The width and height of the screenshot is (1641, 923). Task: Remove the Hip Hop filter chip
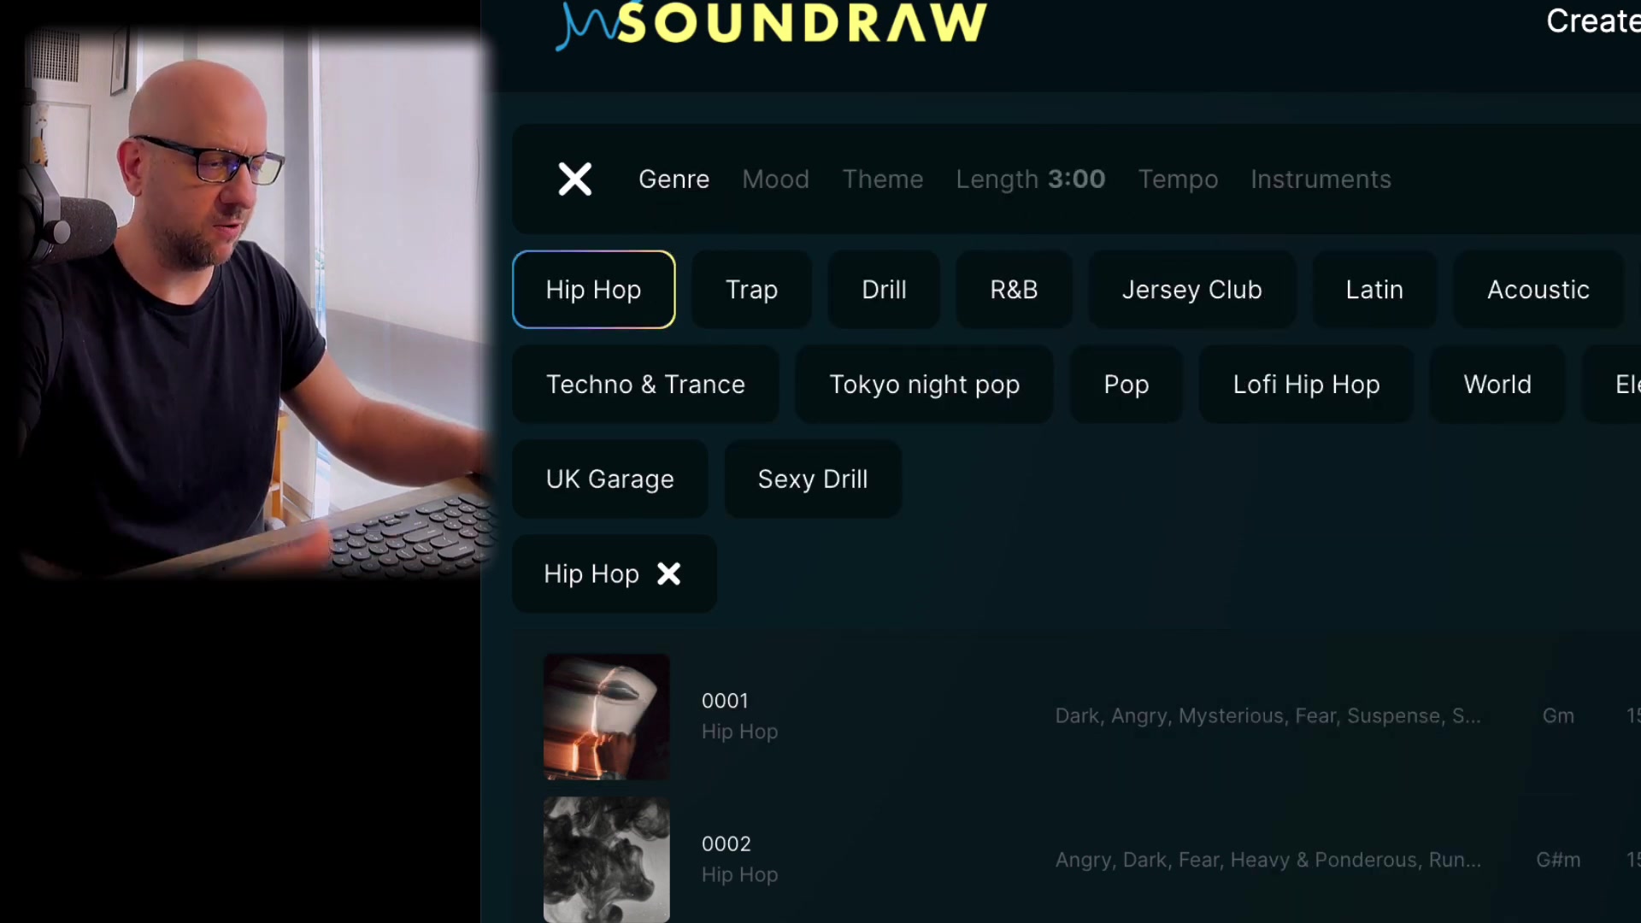pyautogui.click(x=668, y=574)
